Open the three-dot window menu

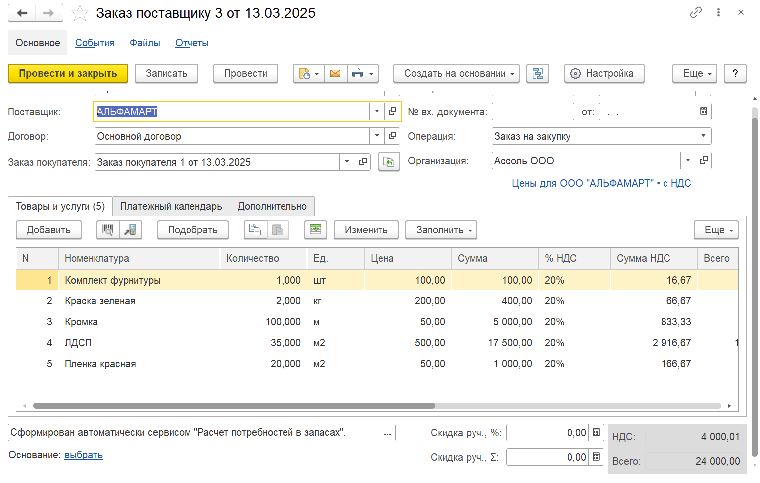click(x=718, y=12)
